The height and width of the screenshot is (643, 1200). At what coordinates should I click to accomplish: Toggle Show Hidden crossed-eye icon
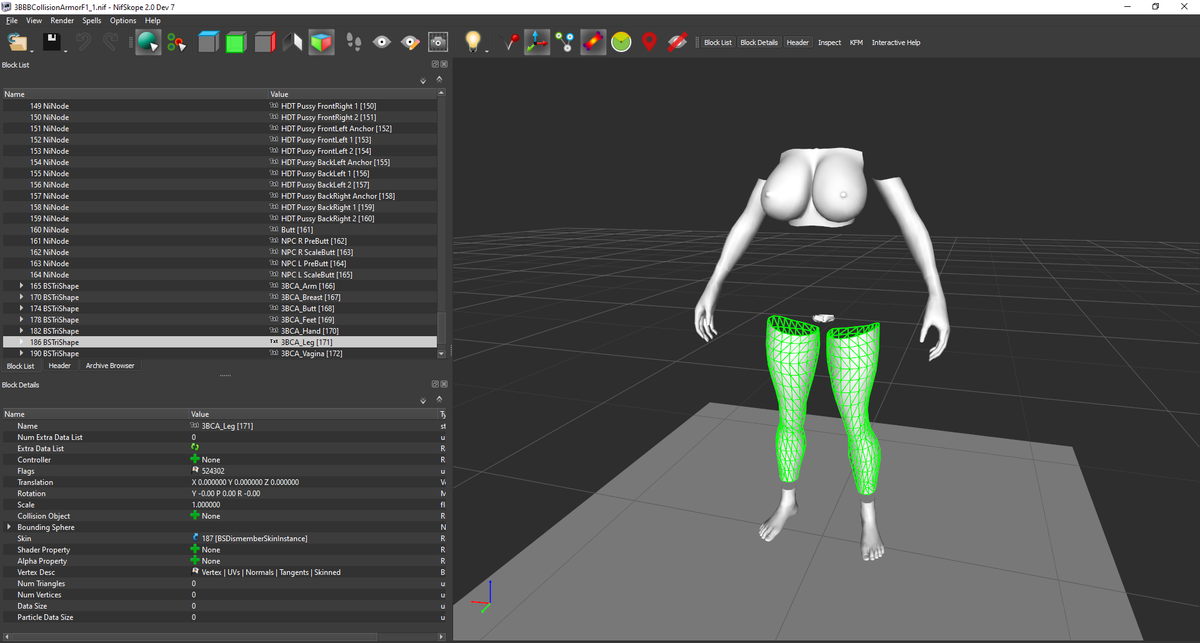[677, 42]
